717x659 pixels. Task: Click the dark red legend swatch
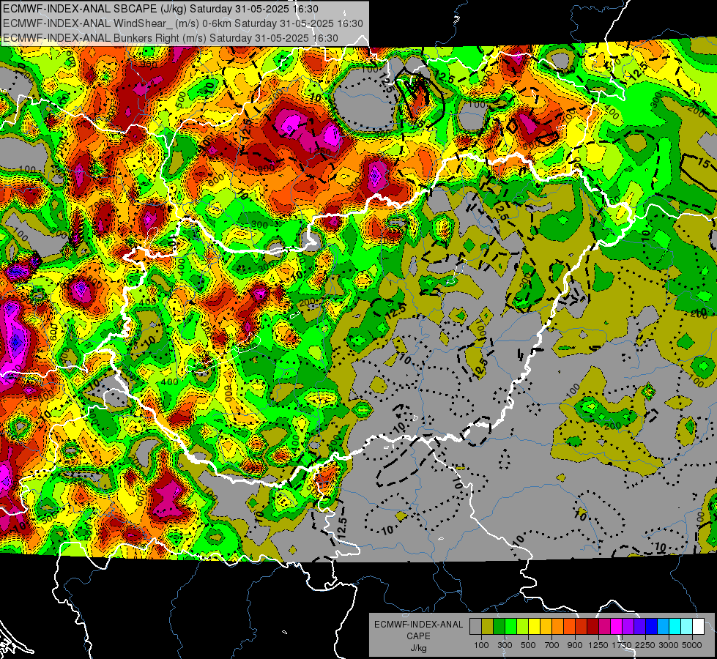pos(592,627)
